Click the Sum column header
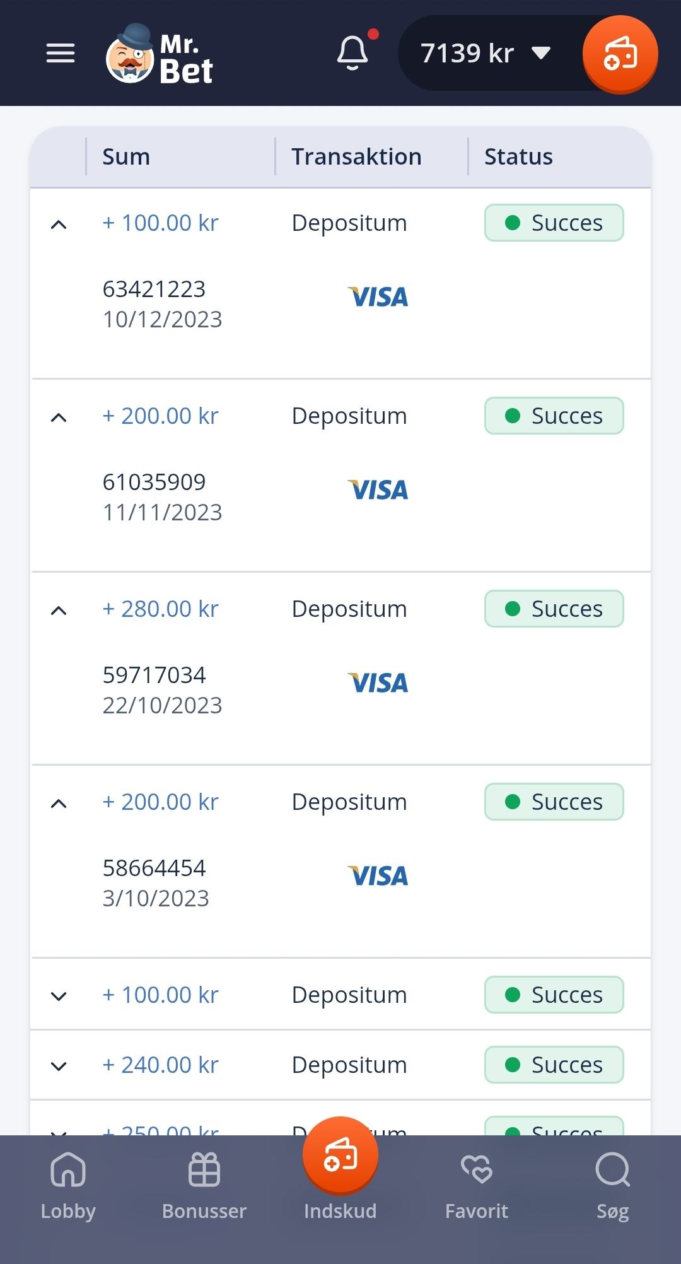 tap(126, 156)
